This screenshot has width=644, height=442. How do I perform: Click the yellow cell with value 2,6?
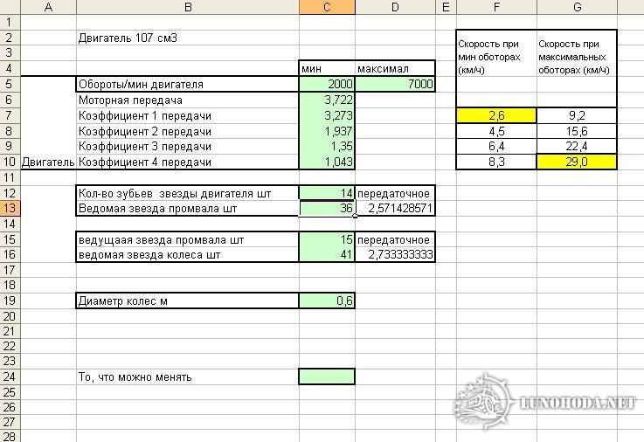coord(496,115)
